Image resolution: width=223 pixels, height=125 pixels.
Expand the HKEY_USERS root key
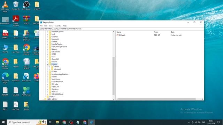click(43, 99)
